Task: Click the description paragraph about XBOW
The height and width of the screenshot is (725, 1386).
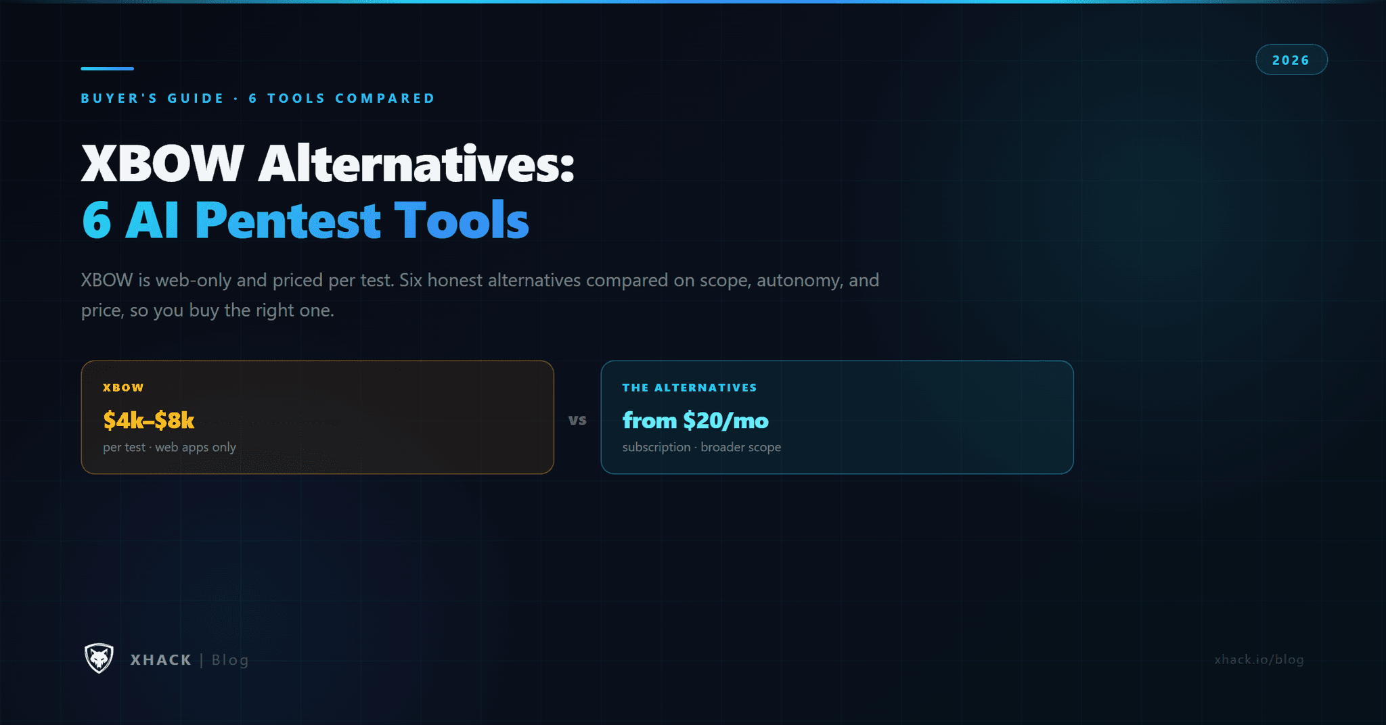Action: [480, 295]
